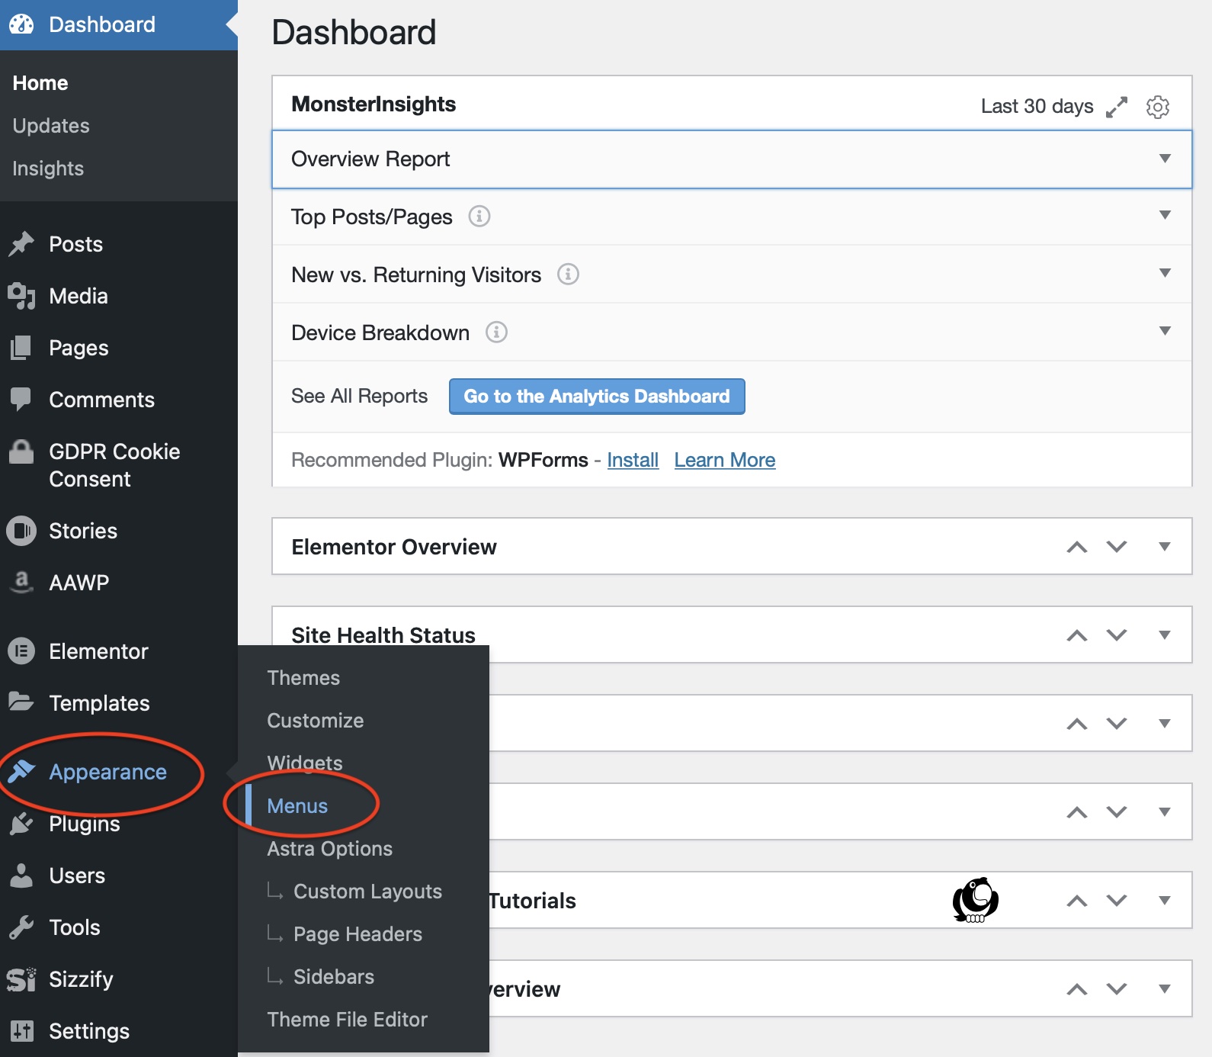Click the Pages icon in sidebar
The image size is (1212, 1057).
click(21, 348)
